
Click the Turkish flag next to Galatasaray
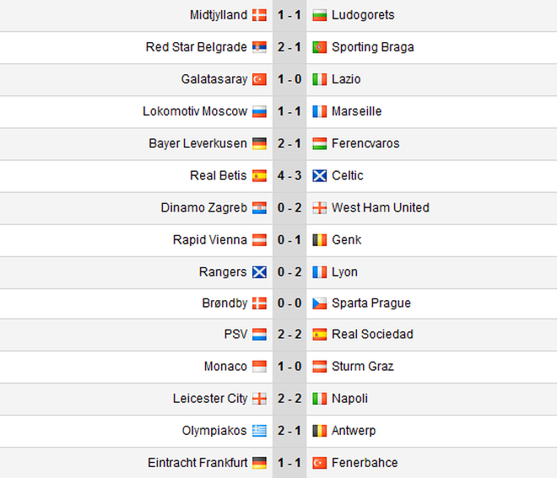(259, 79)
